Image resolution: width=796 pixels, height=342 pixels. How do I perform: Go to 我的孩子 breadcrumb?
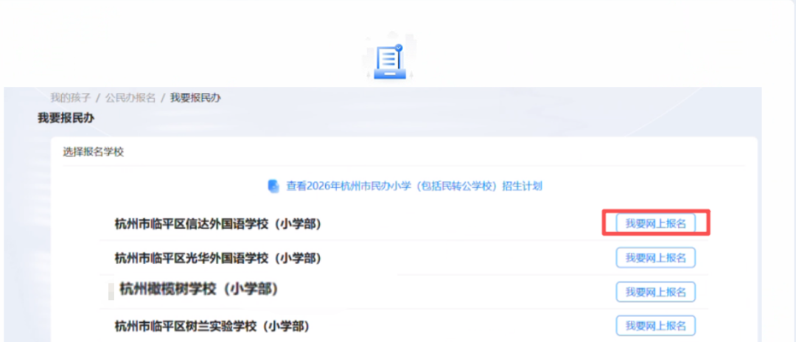70,97
